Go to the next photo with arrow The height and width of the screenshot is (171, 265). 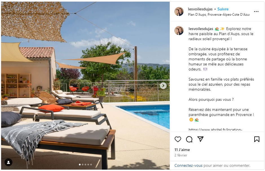[163, 86]
